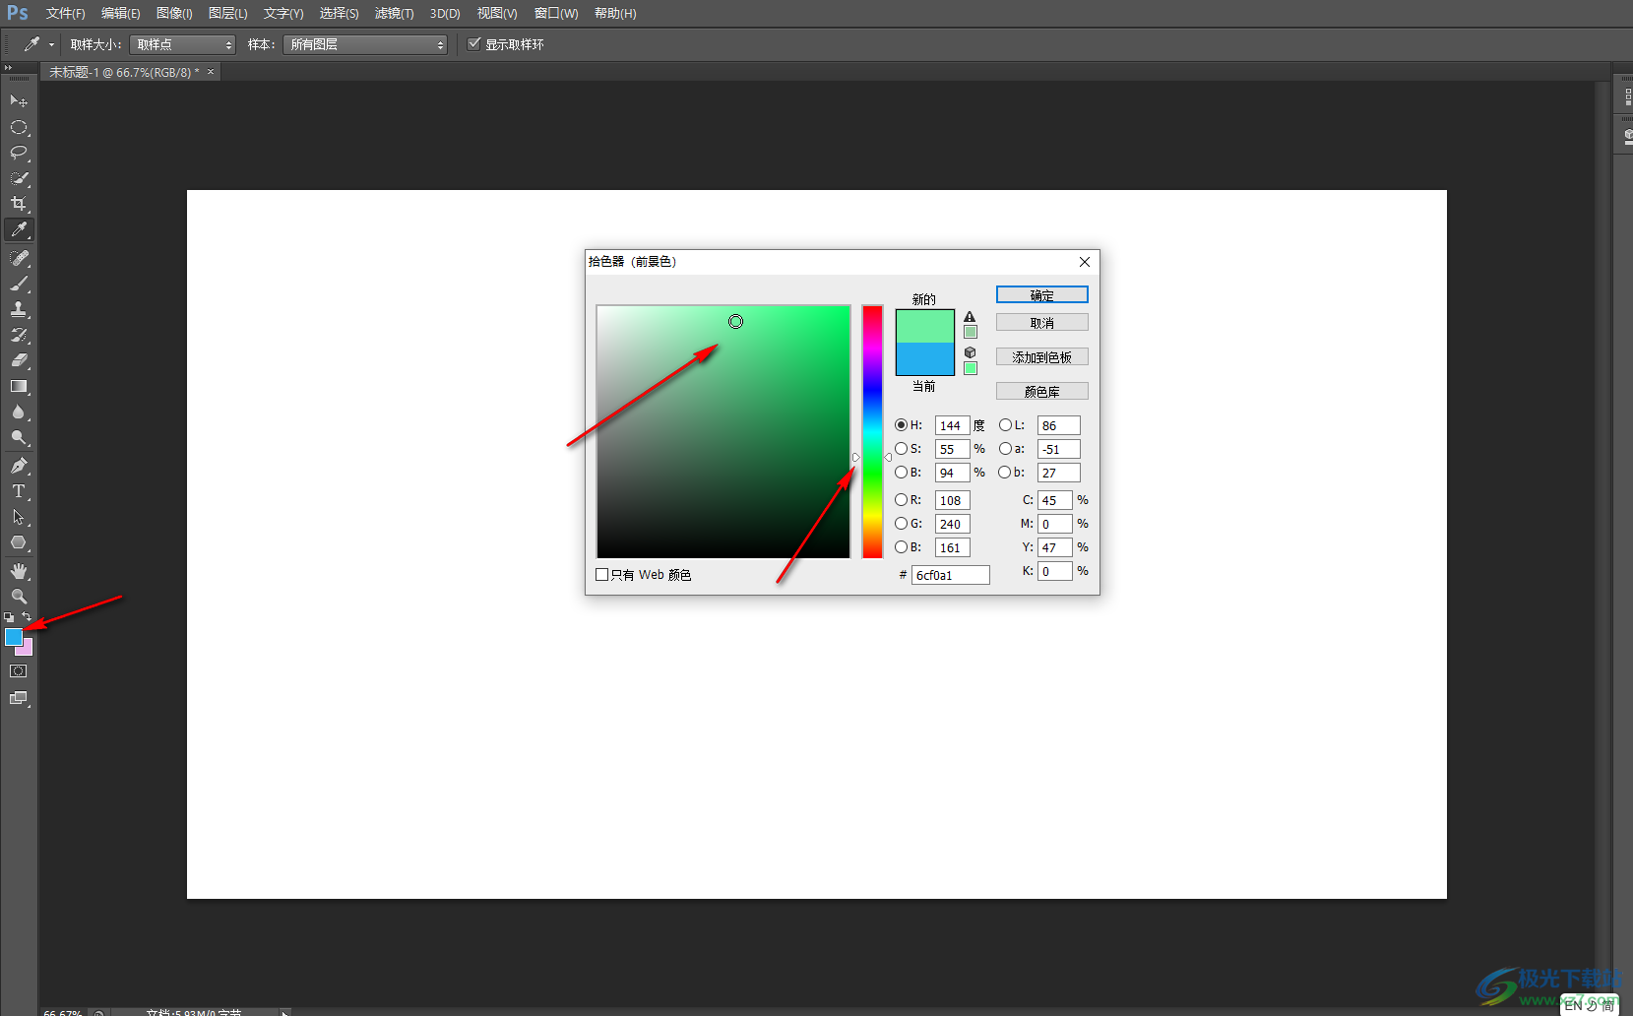Open the 滤镜(T) menu
Screen dimensions: 1633x1016
click(x=394, y=14)
